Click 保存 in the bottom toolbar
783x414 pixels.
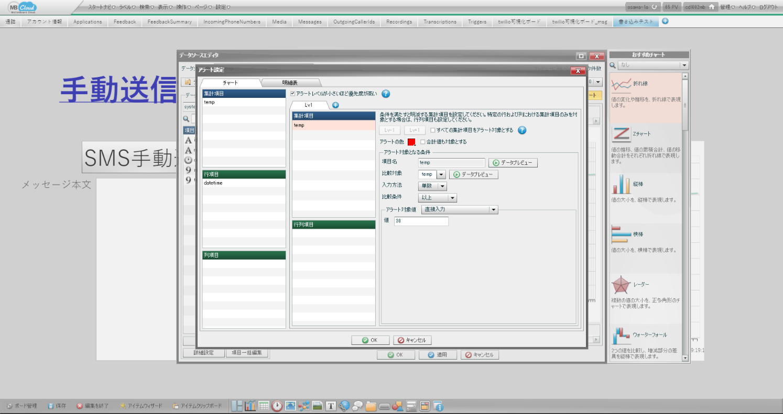tap(57, 406)
